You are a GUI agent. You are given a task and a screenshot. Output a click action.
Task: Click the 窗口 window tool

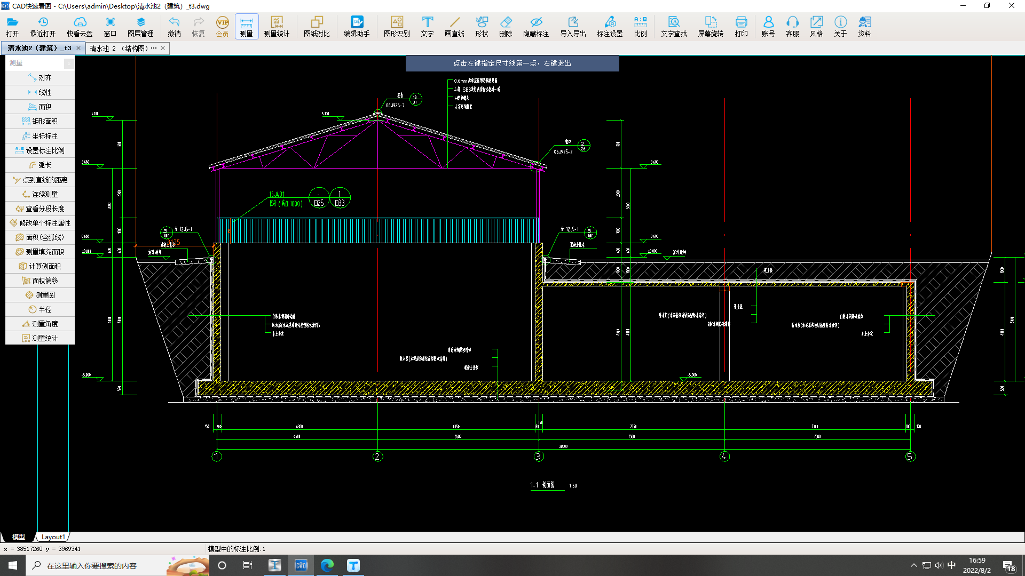click(110, 27)
